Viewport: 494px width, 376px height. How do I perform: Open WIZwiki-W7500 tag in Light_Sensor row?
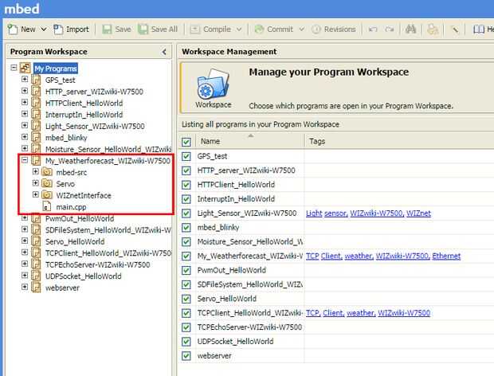[x=377, y=213]
